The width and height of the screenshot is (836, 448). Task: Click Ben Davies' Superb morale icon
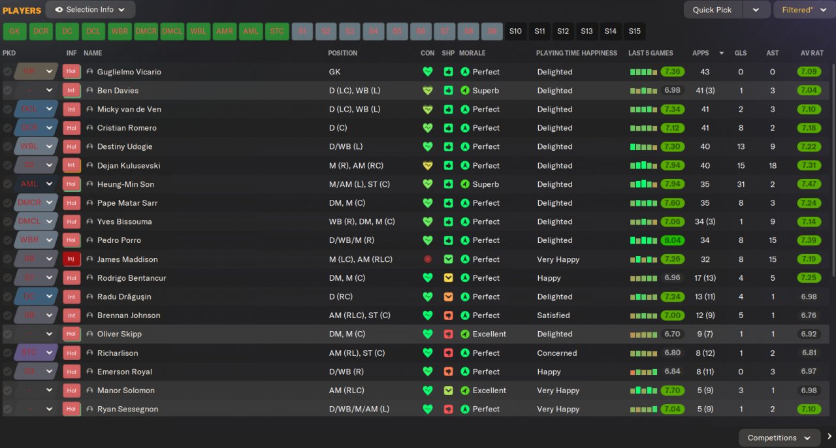465,91
